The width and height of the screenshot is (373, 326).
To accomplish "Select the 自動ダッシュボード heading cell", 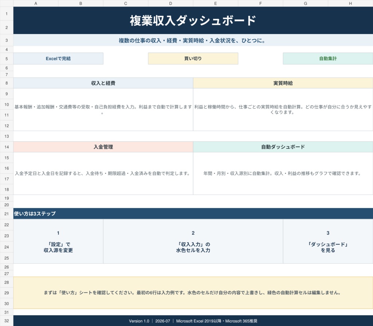I will point(283,147).
